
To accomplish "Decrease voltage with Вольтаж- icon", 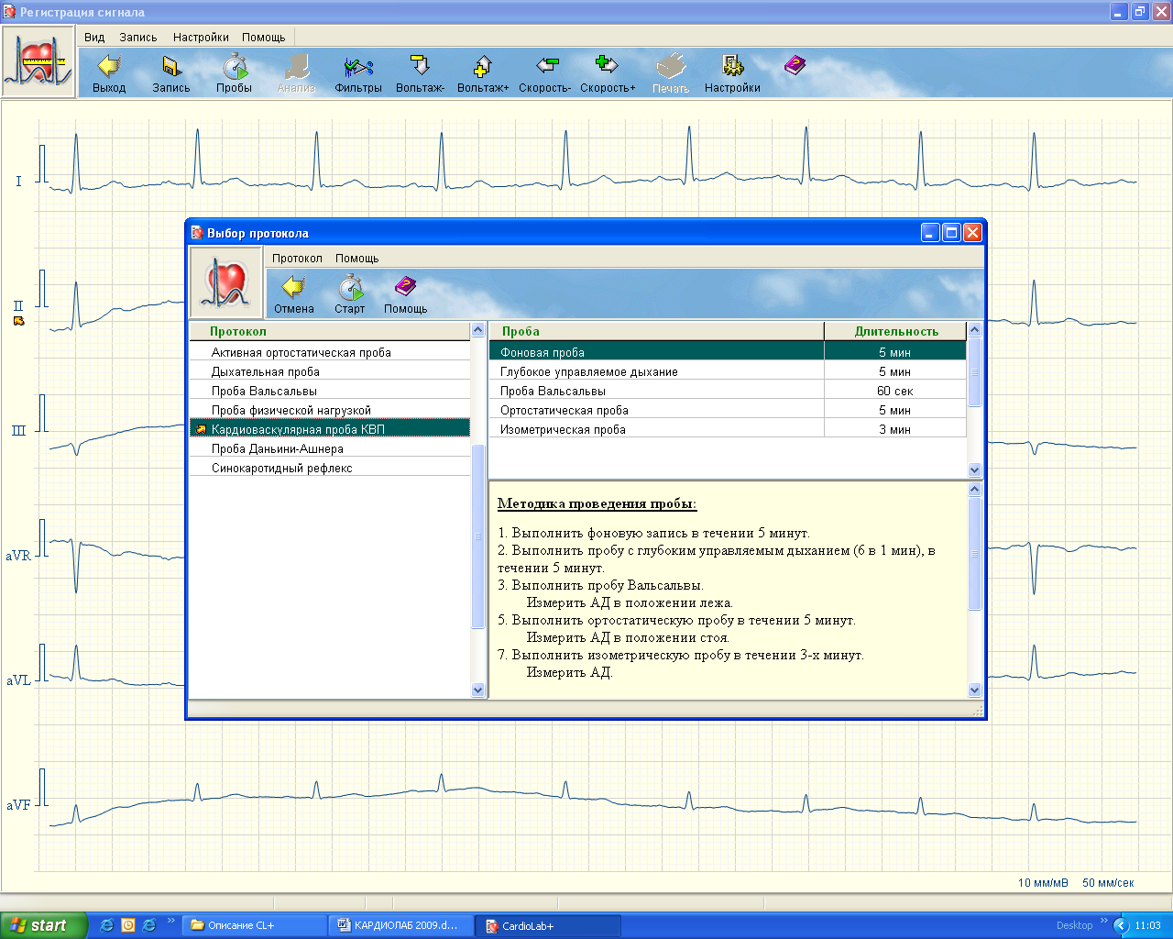I will click(420, 68).
